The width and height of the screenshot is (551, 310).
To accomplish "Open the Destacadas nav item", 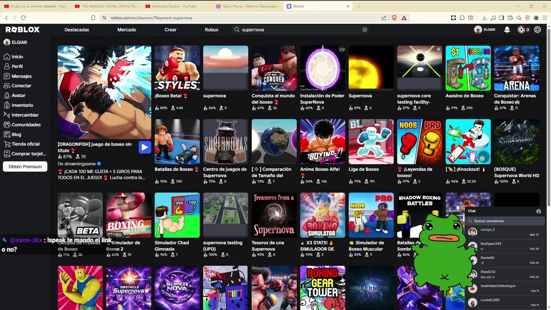I will pyautogui.click(x=77, y=30).
